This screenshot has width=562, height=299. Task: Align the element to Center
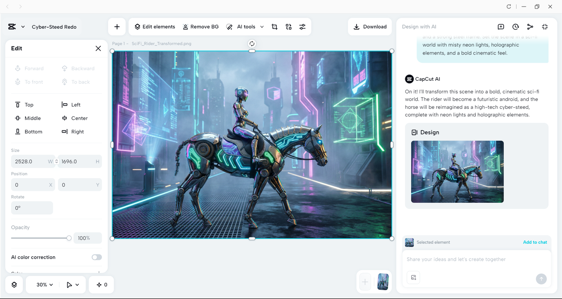pos(75,118)
